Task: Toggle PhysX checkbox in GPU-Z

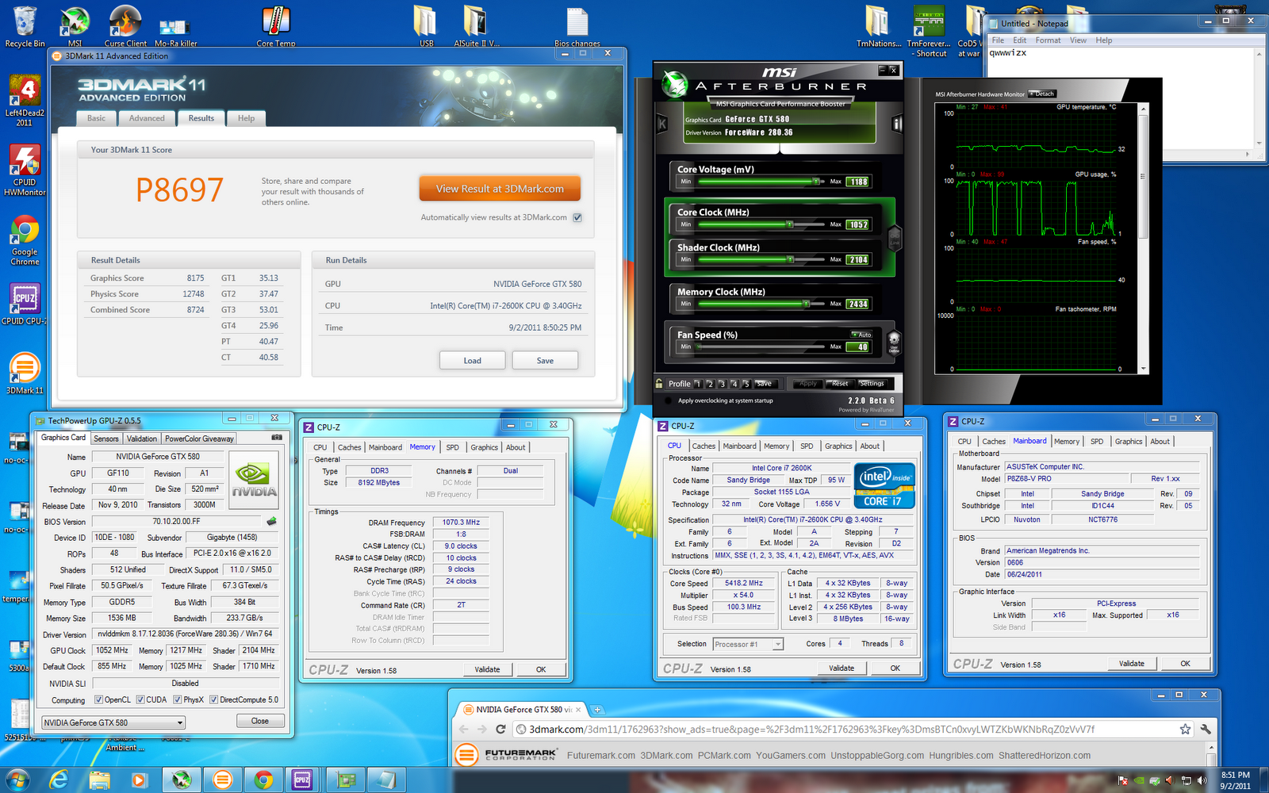Action: coord(178,699)
